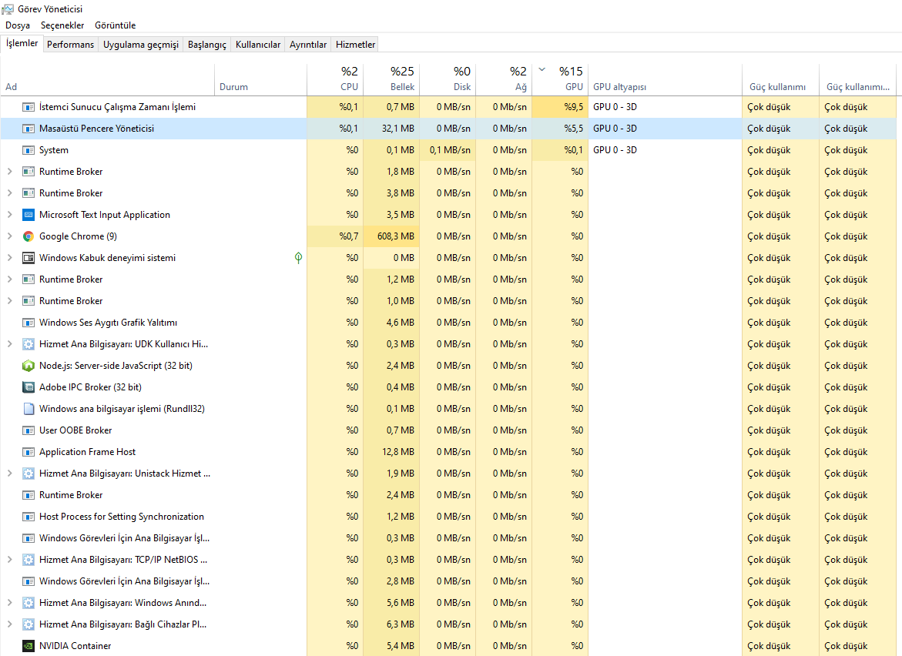Sort by the GPU altyapısı column header
Viewport: 902px width, 656px height.
[x=665, y=79]
